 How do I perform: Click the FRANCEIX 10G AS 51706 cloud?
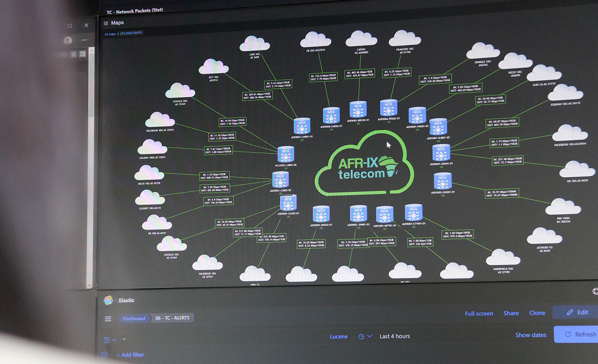(405, 38)
